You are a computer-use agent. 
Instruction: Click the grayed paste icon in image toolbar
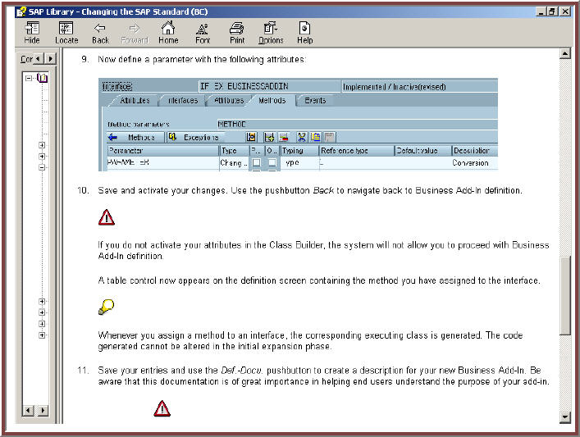(x=330, y=138)
